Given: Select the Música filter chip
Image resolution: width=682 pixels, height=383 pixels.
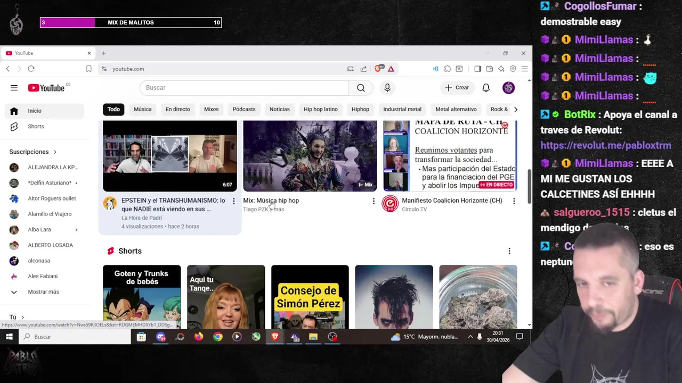Looking at the screenshot, I should click(x=142, y=110).
